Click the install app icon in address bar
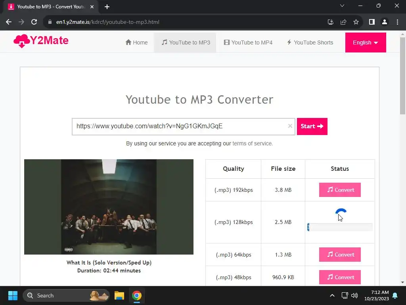Image resolution: width=406 pixels, height=305 pixels. [x=330, y=22]
